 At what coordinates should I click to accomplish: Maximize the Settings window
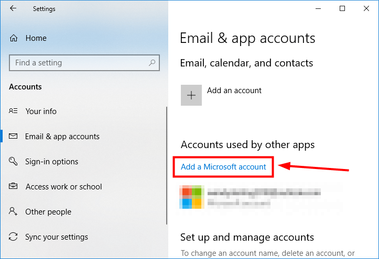pos(342,8)
